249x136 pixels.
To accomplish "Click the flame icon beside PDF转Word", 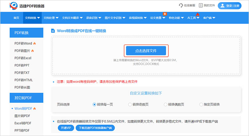I will (35, 44).
